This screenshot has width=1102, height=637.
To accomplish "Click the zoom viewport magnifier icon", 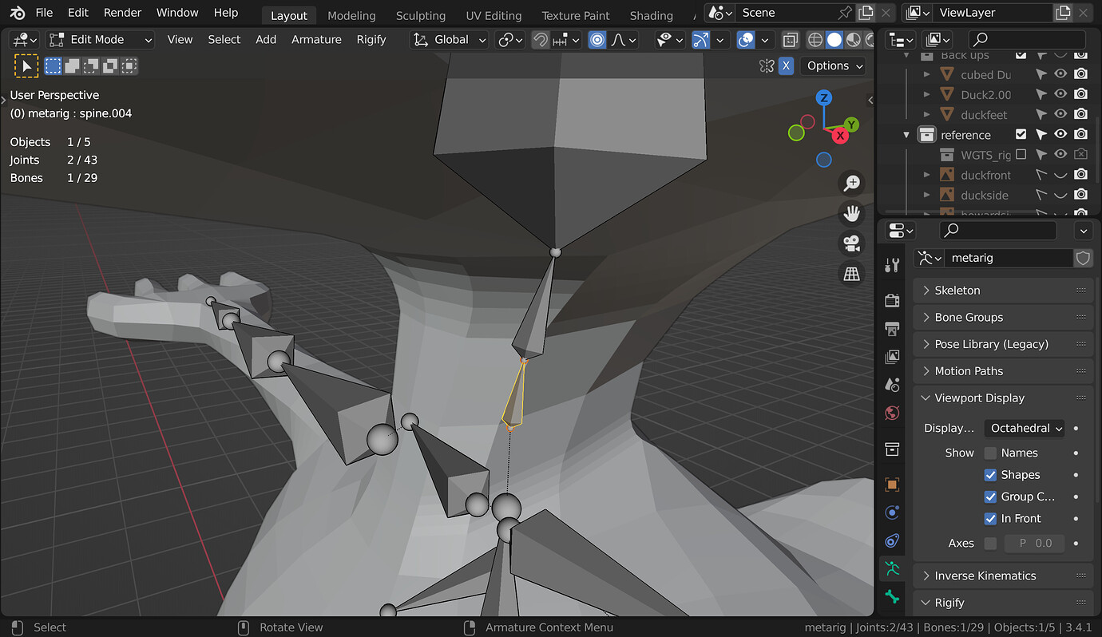I will tap(852, 183).
